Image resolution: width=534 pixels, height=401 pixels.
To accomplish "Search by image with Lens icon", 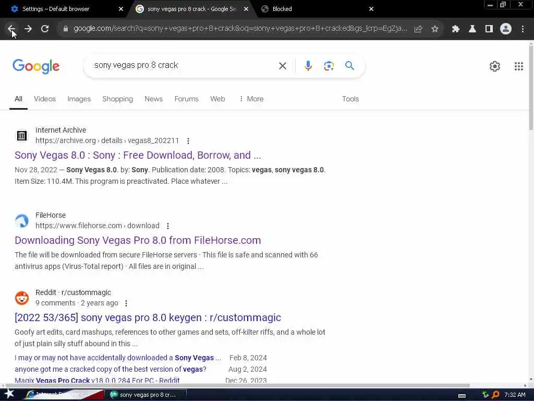I will point(329,66).
